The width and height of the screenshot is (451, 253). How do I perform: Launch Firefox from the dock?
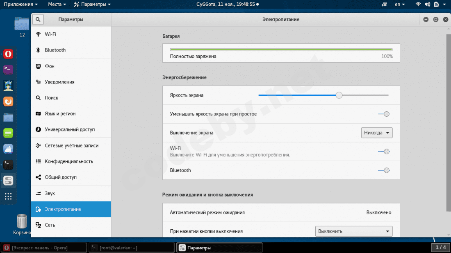[8, 102]
